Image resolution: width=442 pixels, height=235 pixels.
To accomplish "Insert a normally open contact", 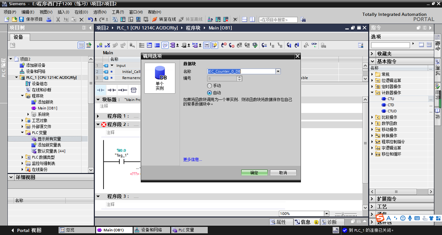I will coord(101,90).
